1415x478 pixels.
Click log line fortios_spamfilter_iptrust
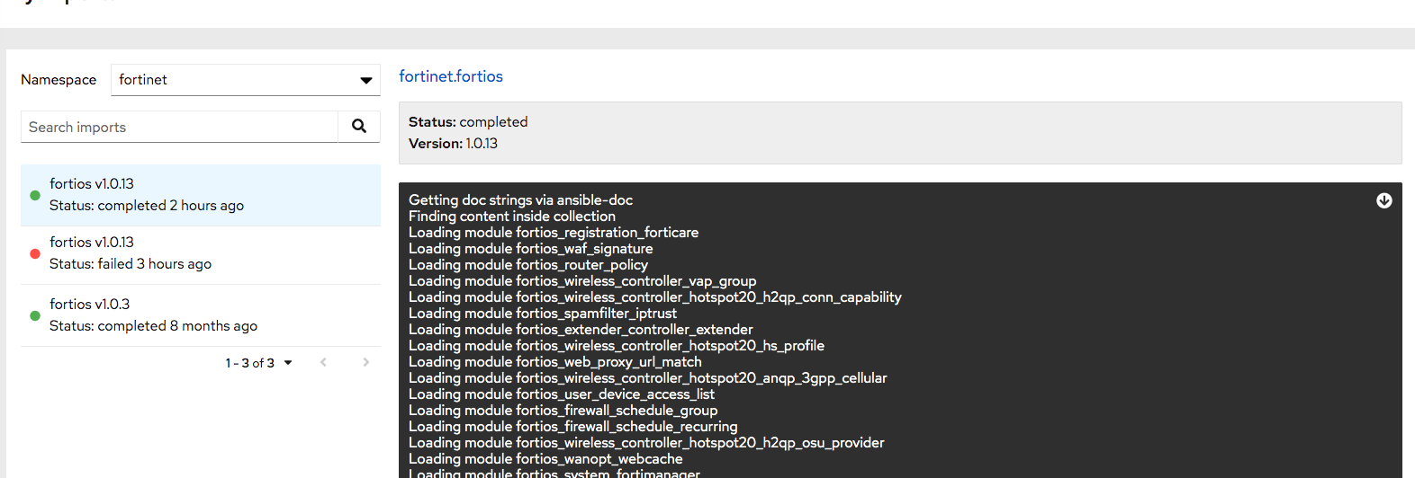tap(543, 314)
